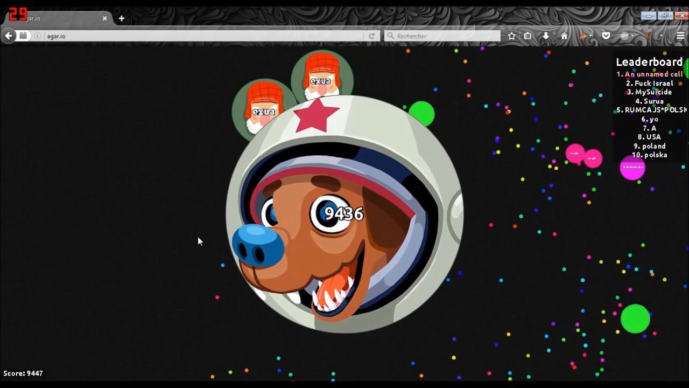
Task: Click the site identity icon beside back arrow
Action: click(23, 36)
